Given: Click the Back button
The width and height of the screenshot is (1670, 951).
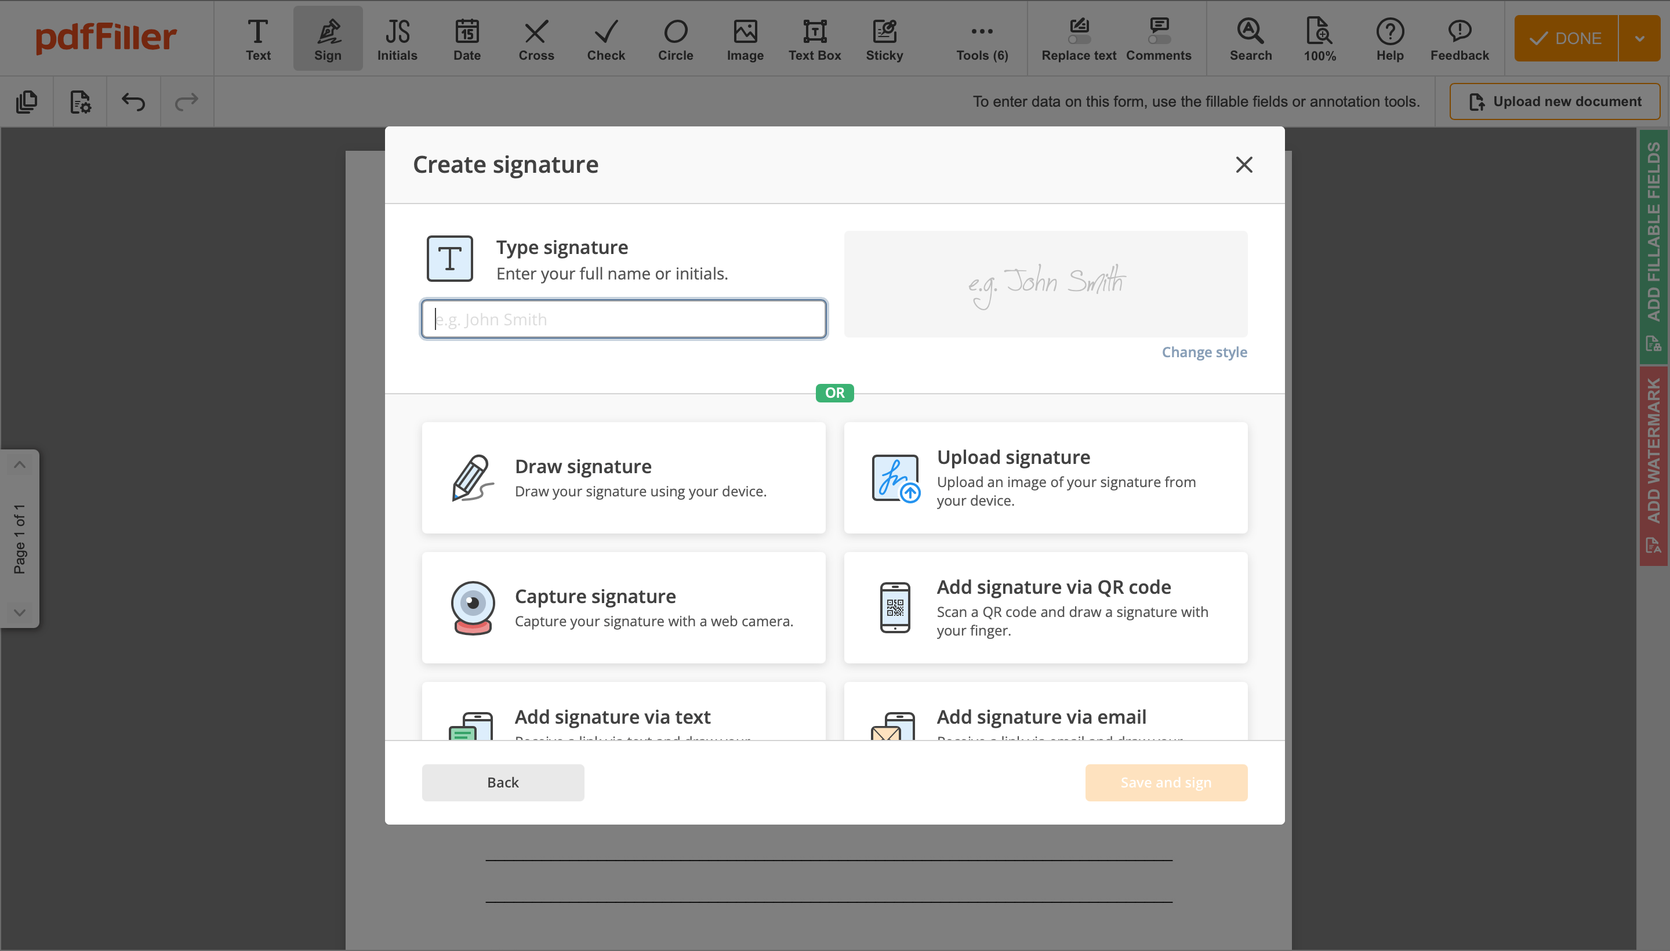Looking at the screenshot, I should [502, 782].
